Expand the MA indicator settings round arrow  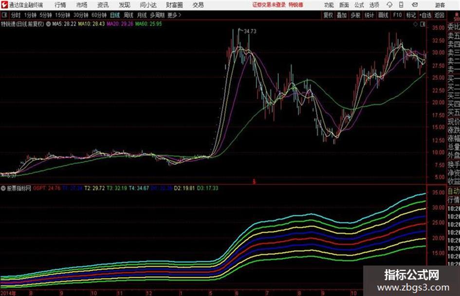click(x=48, y=24)
